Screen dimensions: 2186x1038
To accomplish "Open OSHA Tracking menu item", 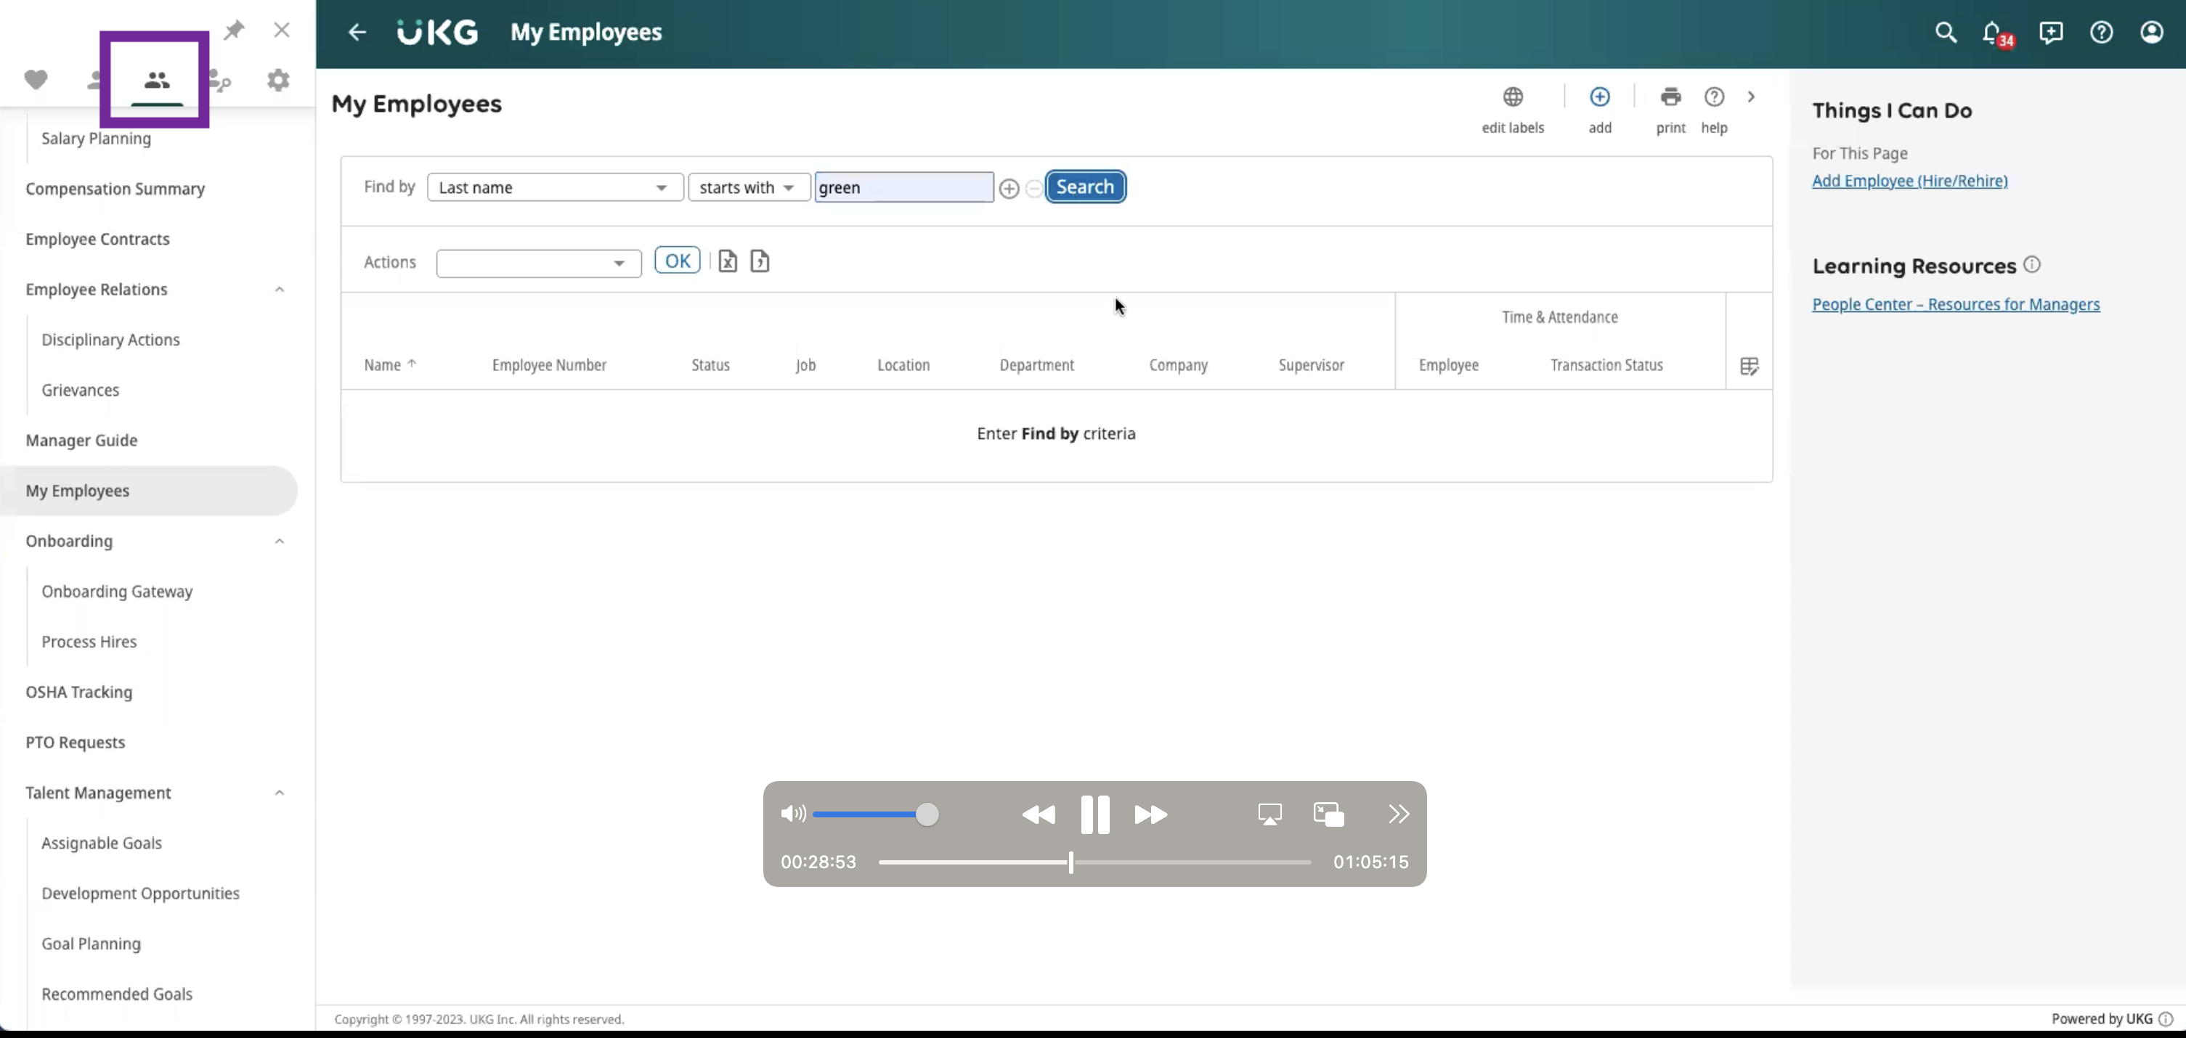I will click(x=78, y=692).
